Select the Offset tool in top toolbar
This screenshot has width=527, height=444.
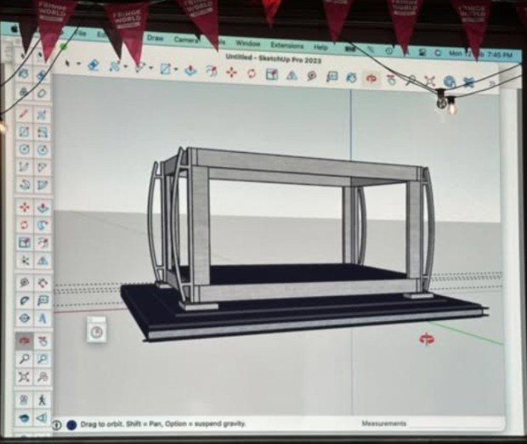pyautogui.click(x=211, y=71)
